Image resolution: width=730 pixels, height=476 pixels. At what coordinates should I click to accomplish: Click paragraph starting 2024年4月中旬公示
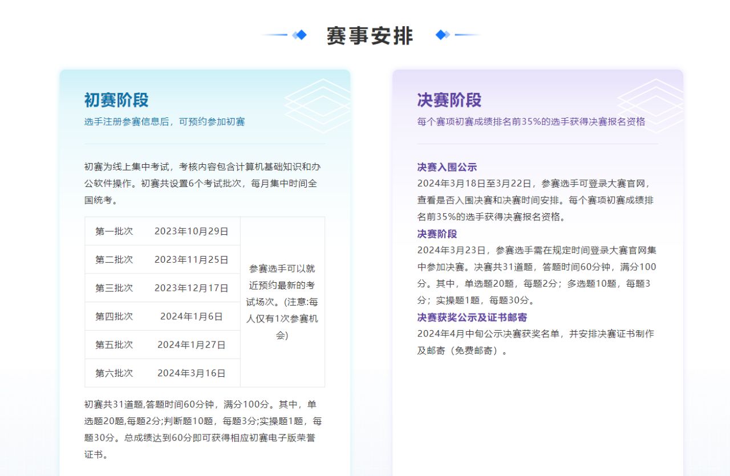pos(536,342)
